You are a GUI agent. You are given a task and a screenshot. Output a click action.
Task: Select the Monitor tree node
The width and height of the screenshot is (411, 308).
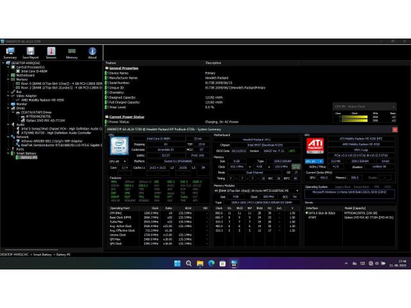[x=21, y=104]
